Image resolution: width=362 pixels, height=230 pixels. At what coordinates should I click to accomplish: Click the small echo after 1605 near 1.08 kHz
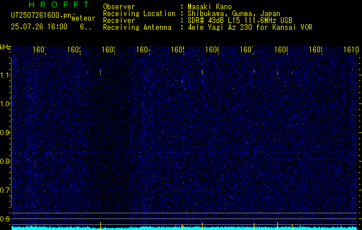[182, 81]
